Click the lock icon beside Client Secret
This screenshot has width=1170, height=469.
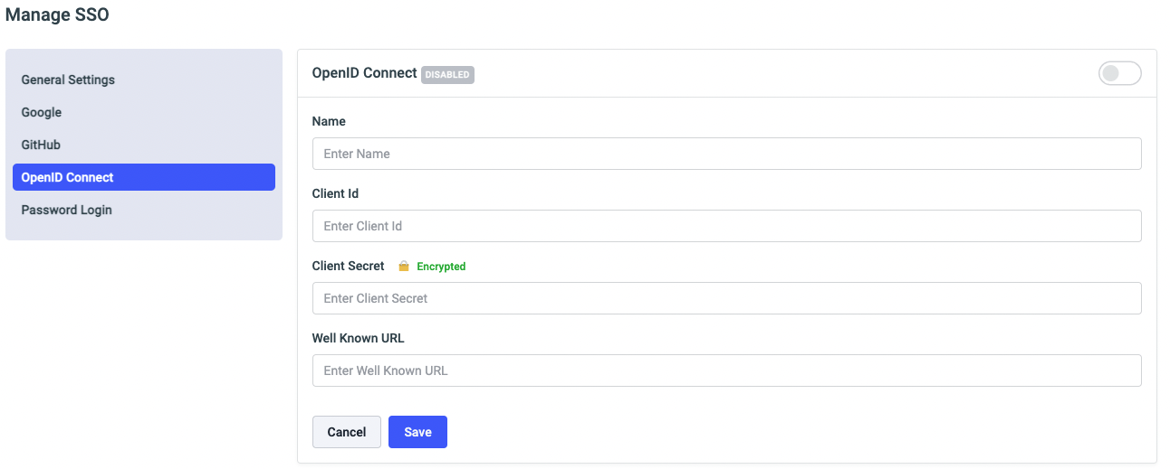[x=404, y=267]
